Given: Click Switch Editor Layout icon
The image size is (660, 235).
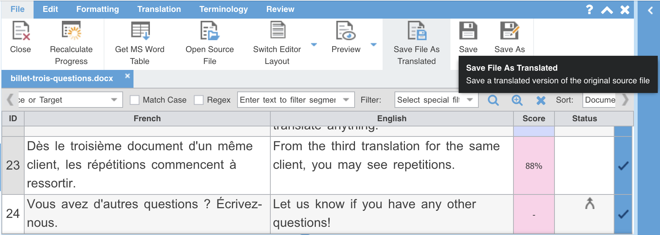Looking at the screenshot, I should point(278,30).
